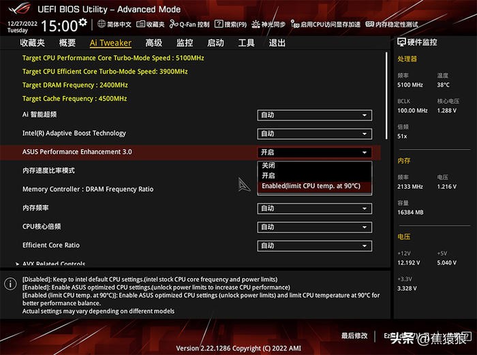The width and height of the screenshot is (477, 355).
Task: Click the Target Cache Frequency : 4500MHz line
Action: click(x=74, y=99)
